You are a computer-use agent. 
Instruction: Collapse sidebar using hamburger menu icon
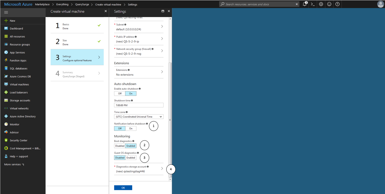[6, 12]
